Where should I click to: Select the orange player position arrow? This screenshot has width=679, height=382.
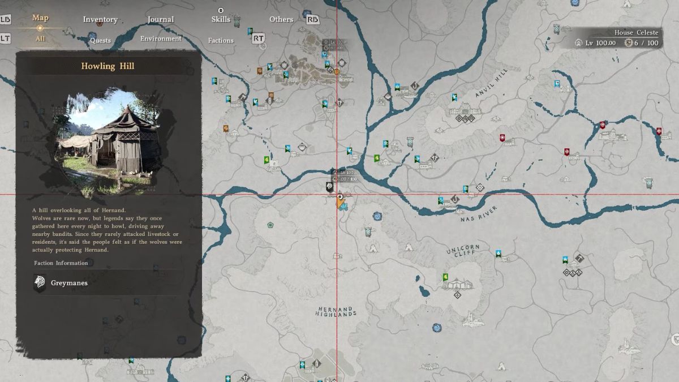point(340,204)
